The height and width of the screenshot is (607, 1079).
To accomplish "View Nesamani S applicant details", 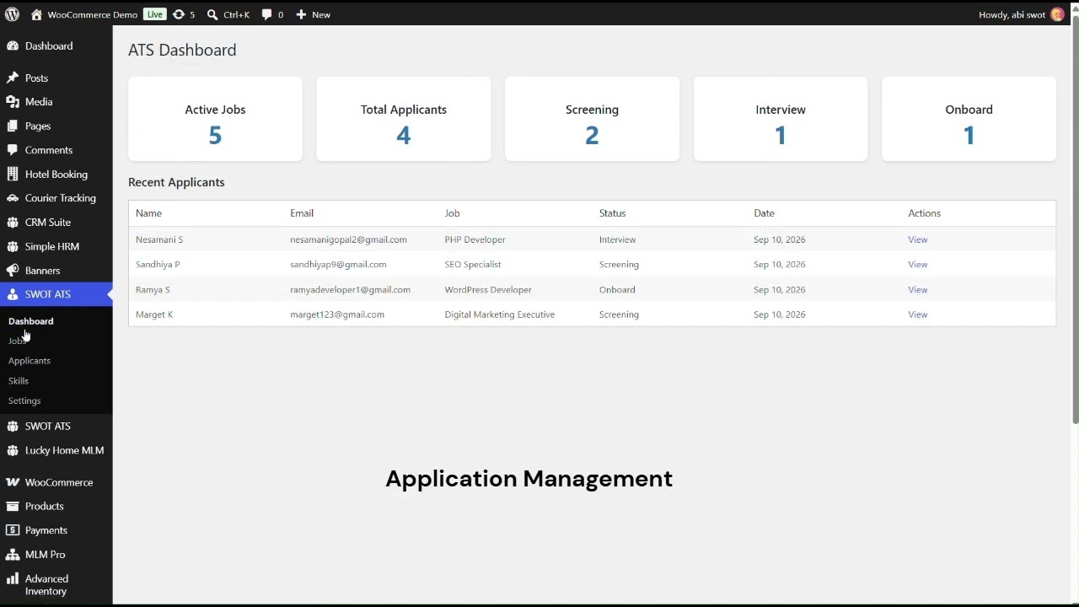I will click(x=917, y=239).
